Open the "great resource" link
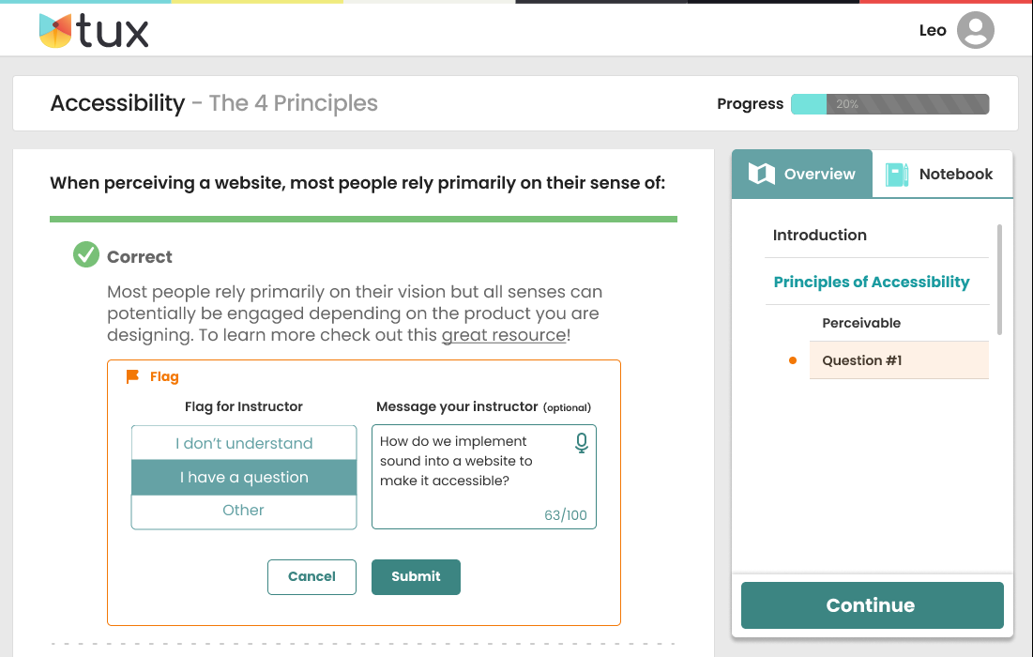1033x657 pixels. point(504,335)
